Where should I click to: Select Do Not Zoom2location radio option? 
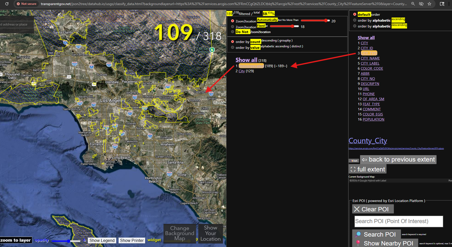click(233, 32)
